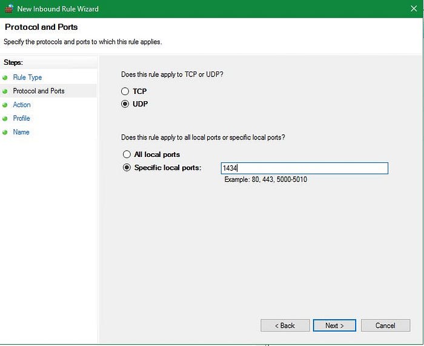The image size is (424, 346).
Task: Click the green bullet beside Action
Action: tap(5, 105)
